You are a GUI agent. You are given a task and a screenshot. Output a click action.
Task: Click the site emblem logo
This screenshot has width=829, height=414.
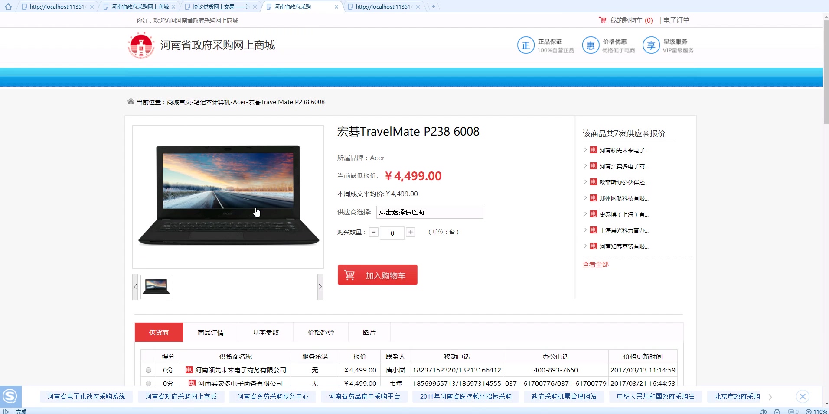coord(141,45)
